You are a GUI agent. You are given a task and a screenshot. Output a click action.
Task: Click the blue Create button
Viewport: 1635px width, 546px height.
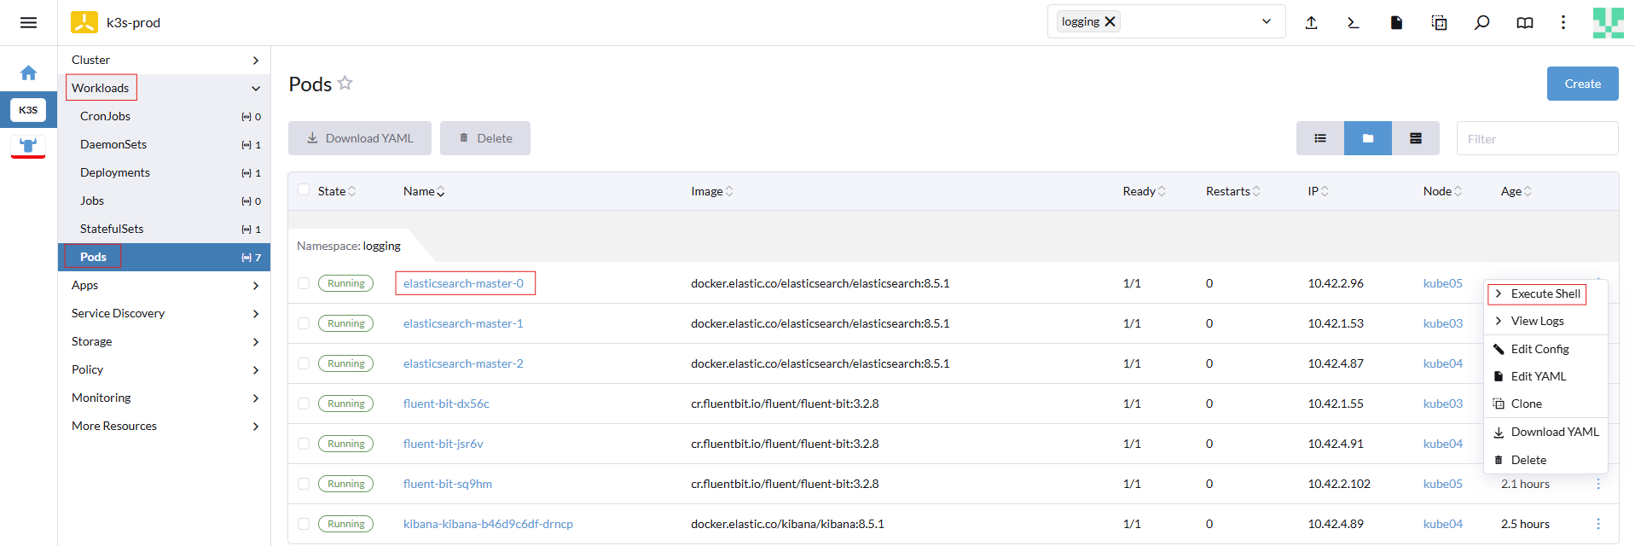[1582, 84]
